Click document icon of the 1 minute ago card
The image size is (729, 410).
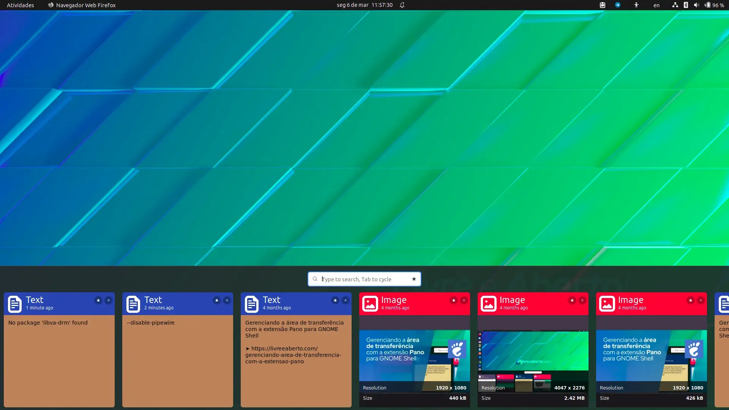15,304
